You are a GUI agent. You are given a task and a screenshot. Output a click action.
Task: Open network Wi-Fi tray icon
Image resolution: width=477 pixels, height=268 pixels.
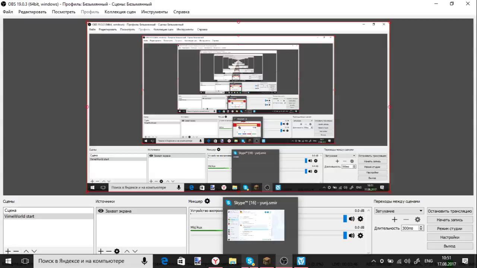[399, 261]
